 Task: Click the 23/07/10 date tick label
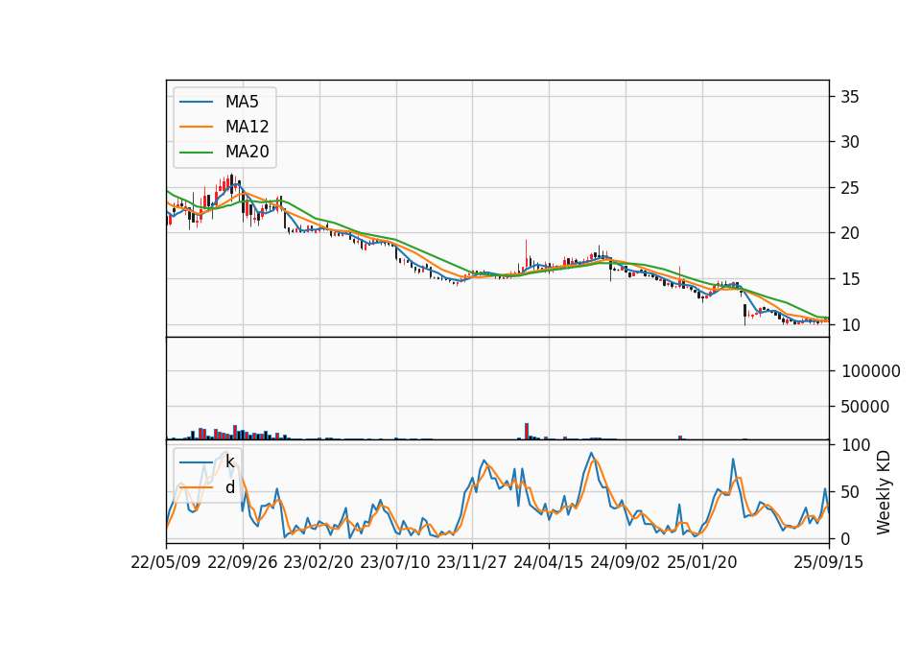395,562
